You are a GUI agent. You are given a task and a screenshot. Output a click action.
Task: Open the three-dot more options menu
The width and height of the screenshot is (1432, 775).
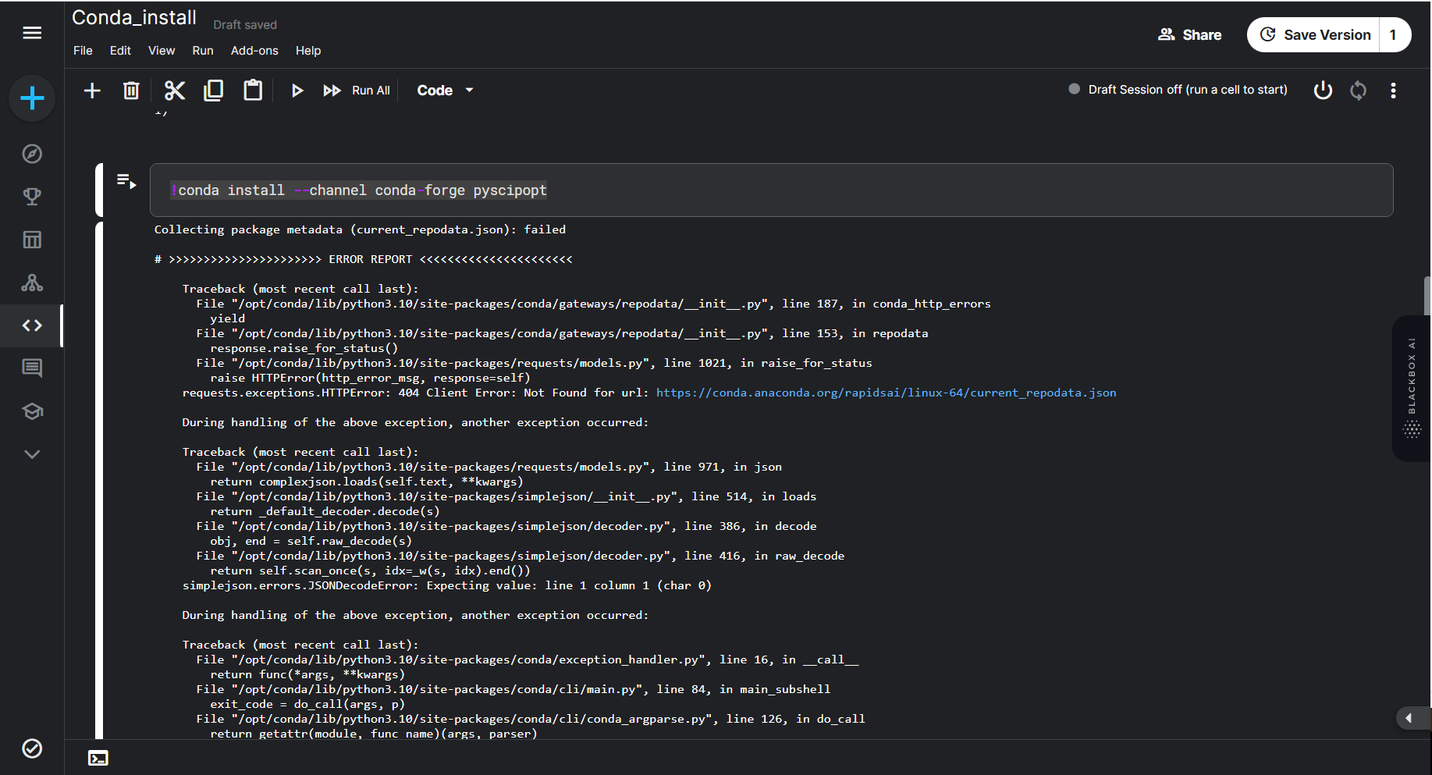coord(1393,91)
